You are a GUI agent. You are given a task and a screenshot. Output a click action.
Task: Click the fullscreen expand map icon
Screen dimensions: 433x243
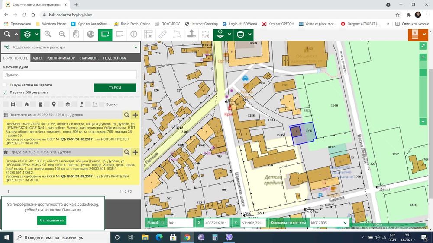coord(423,46)
